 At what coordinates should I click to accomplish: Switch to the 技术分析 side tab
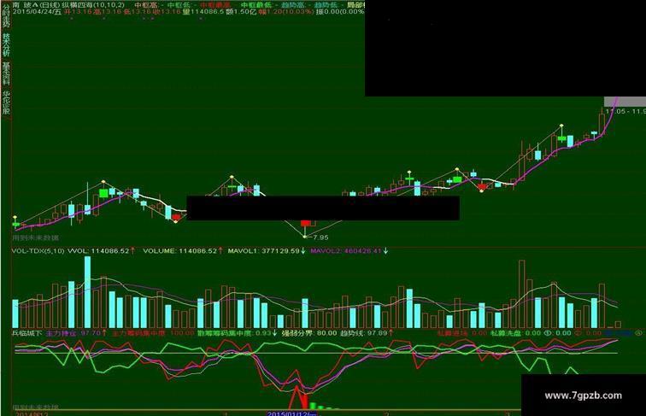click(x=6, y=45)
